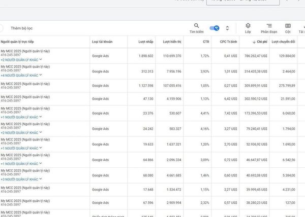Expand +2 NGƯỜI QUẢN LÝ KHÁC in first row
This screenshot has width=305, height=217.
click(x=21, y=59)
